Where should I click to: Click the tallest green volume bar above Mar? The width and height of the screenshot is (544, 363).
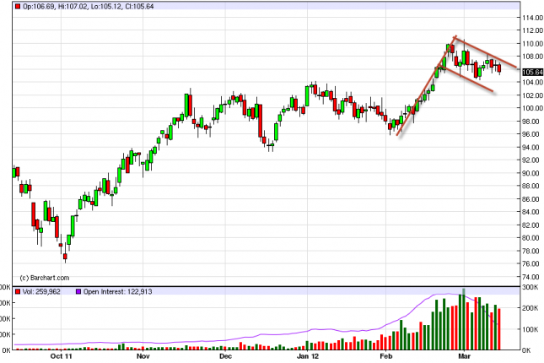tap(464, 319)
